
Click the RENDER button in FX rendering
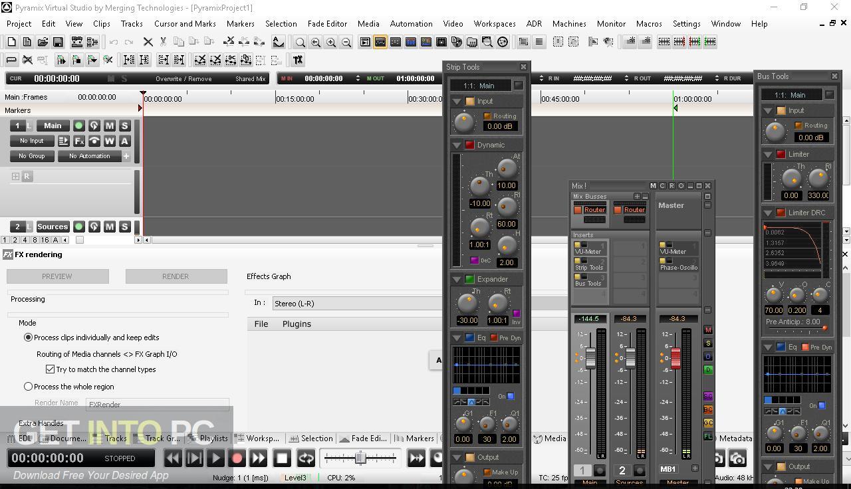coord(176,276)
